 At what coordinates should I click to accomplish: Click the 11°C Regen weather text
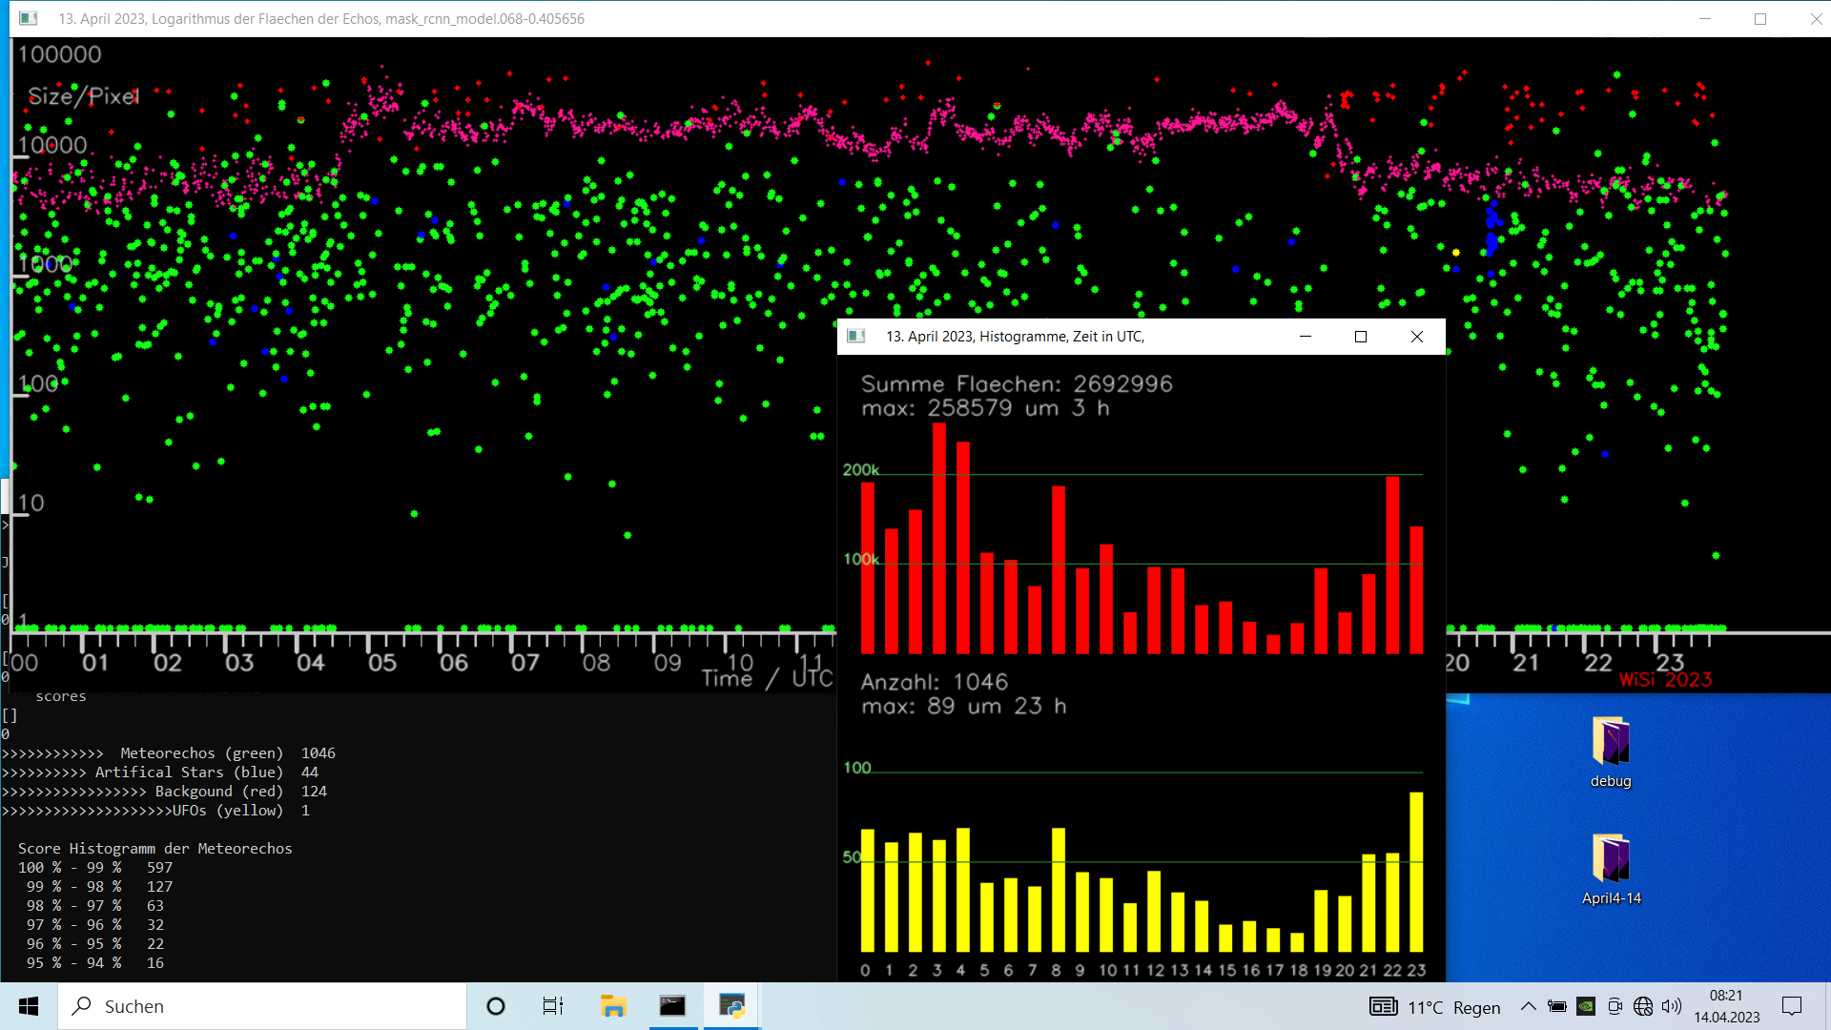pos(1453,1007)
